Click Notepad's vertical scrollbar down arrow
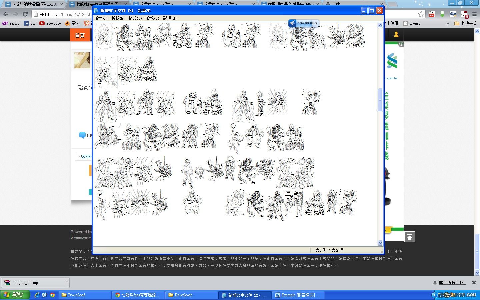Image resolution: width=480 pixels, height=300 pixels. (380, 243)
